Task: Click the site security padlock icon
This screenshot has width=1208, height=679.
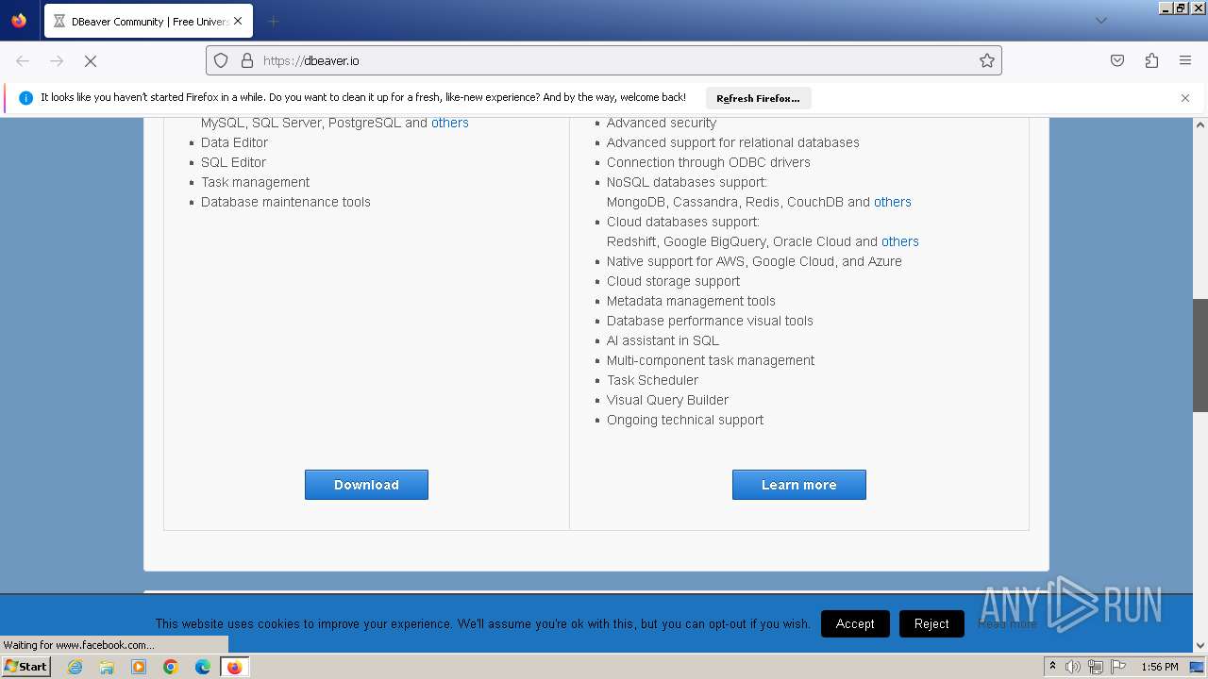Action: click(x=247, y=60)
